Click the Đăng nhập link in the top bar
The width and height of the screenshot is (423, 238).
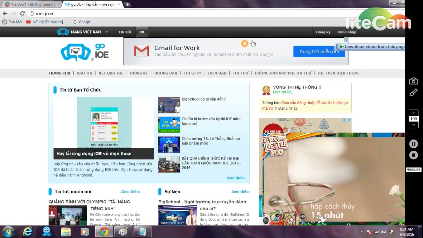347,32
